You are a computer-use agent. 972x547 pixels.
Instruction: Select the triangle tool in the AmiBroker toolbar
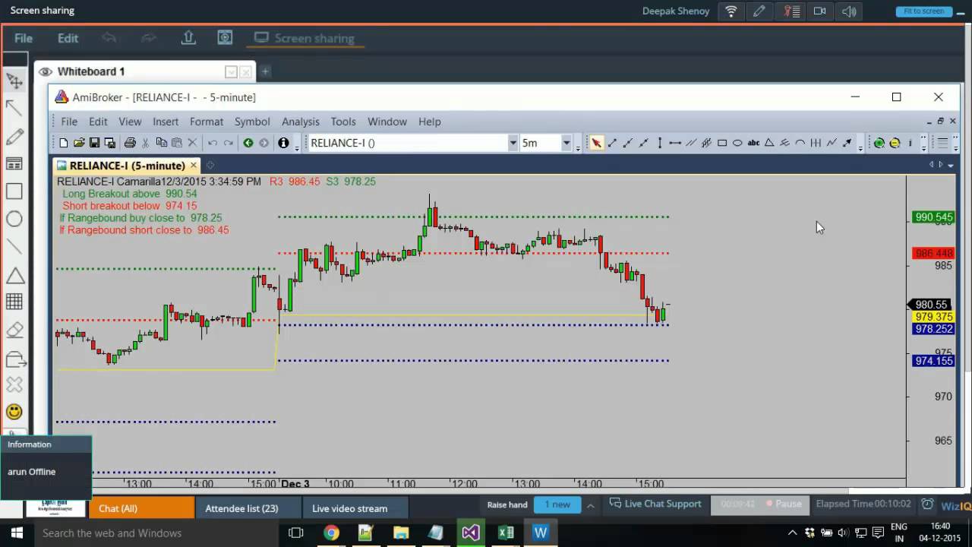tap(769, 143)
